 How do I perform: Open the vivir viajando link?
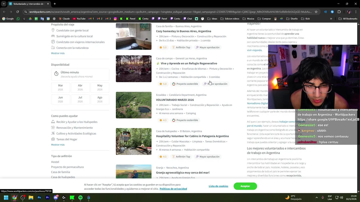pyautogui.click(x=254, y=50)
